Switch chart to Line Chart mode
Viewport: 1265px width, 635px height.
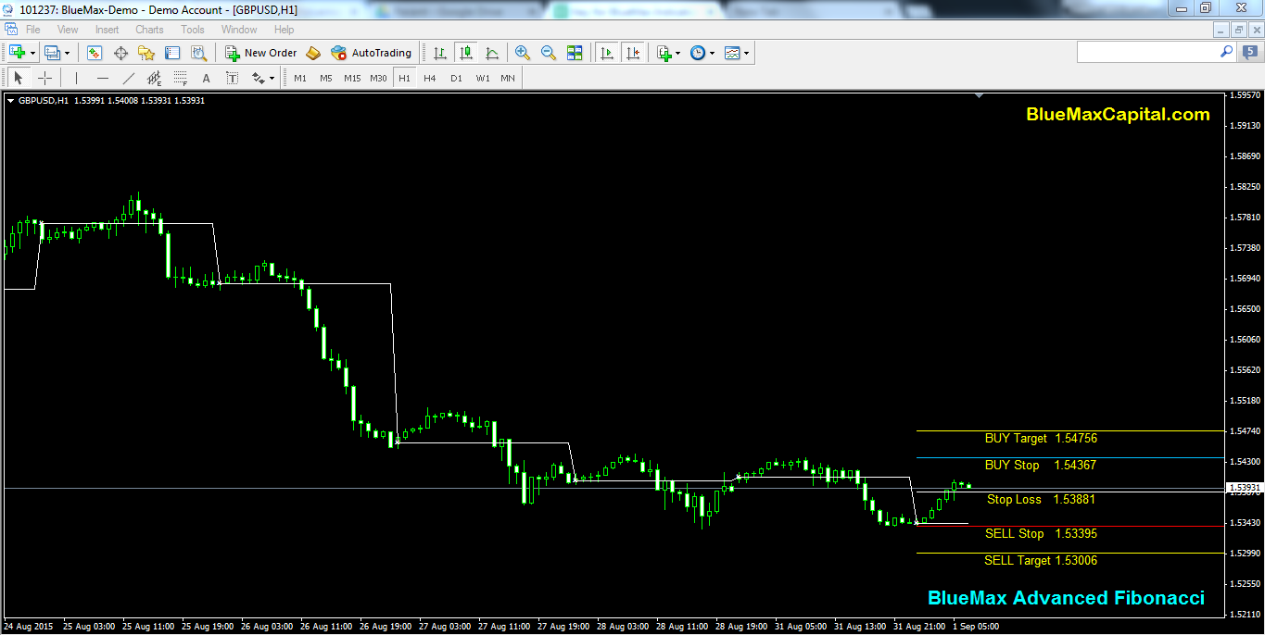(491, 53)
